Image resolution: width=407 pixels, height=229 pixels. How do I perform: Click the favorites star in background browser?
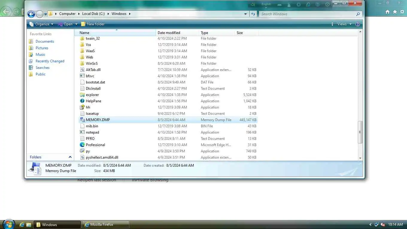(395, 12)
